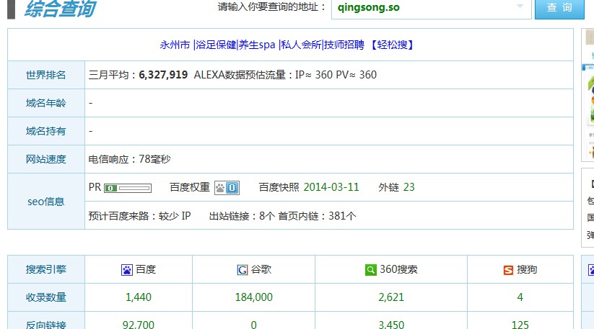Click the 搜狗 search engine name

coord(527,270)
